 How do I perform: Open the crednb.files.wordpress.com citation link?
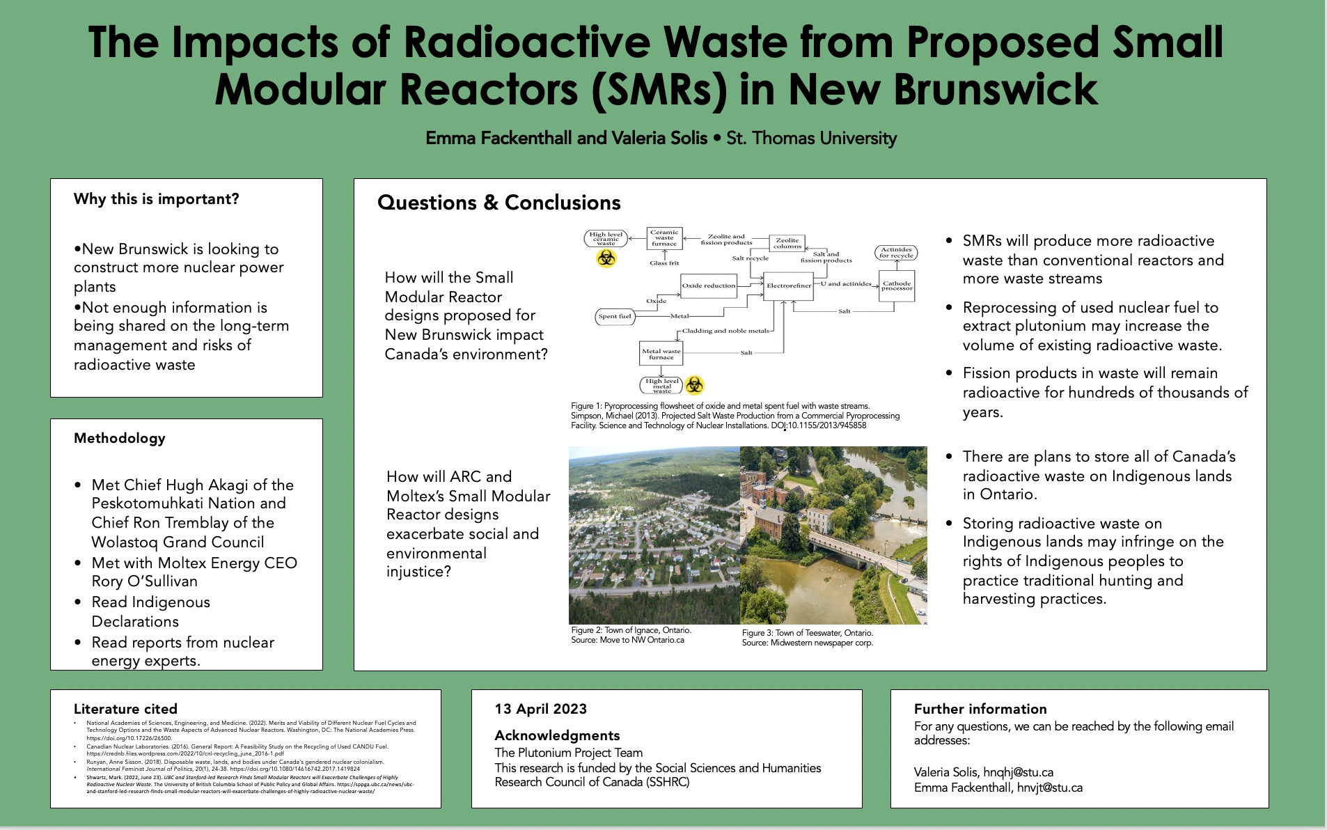(185, 753)
